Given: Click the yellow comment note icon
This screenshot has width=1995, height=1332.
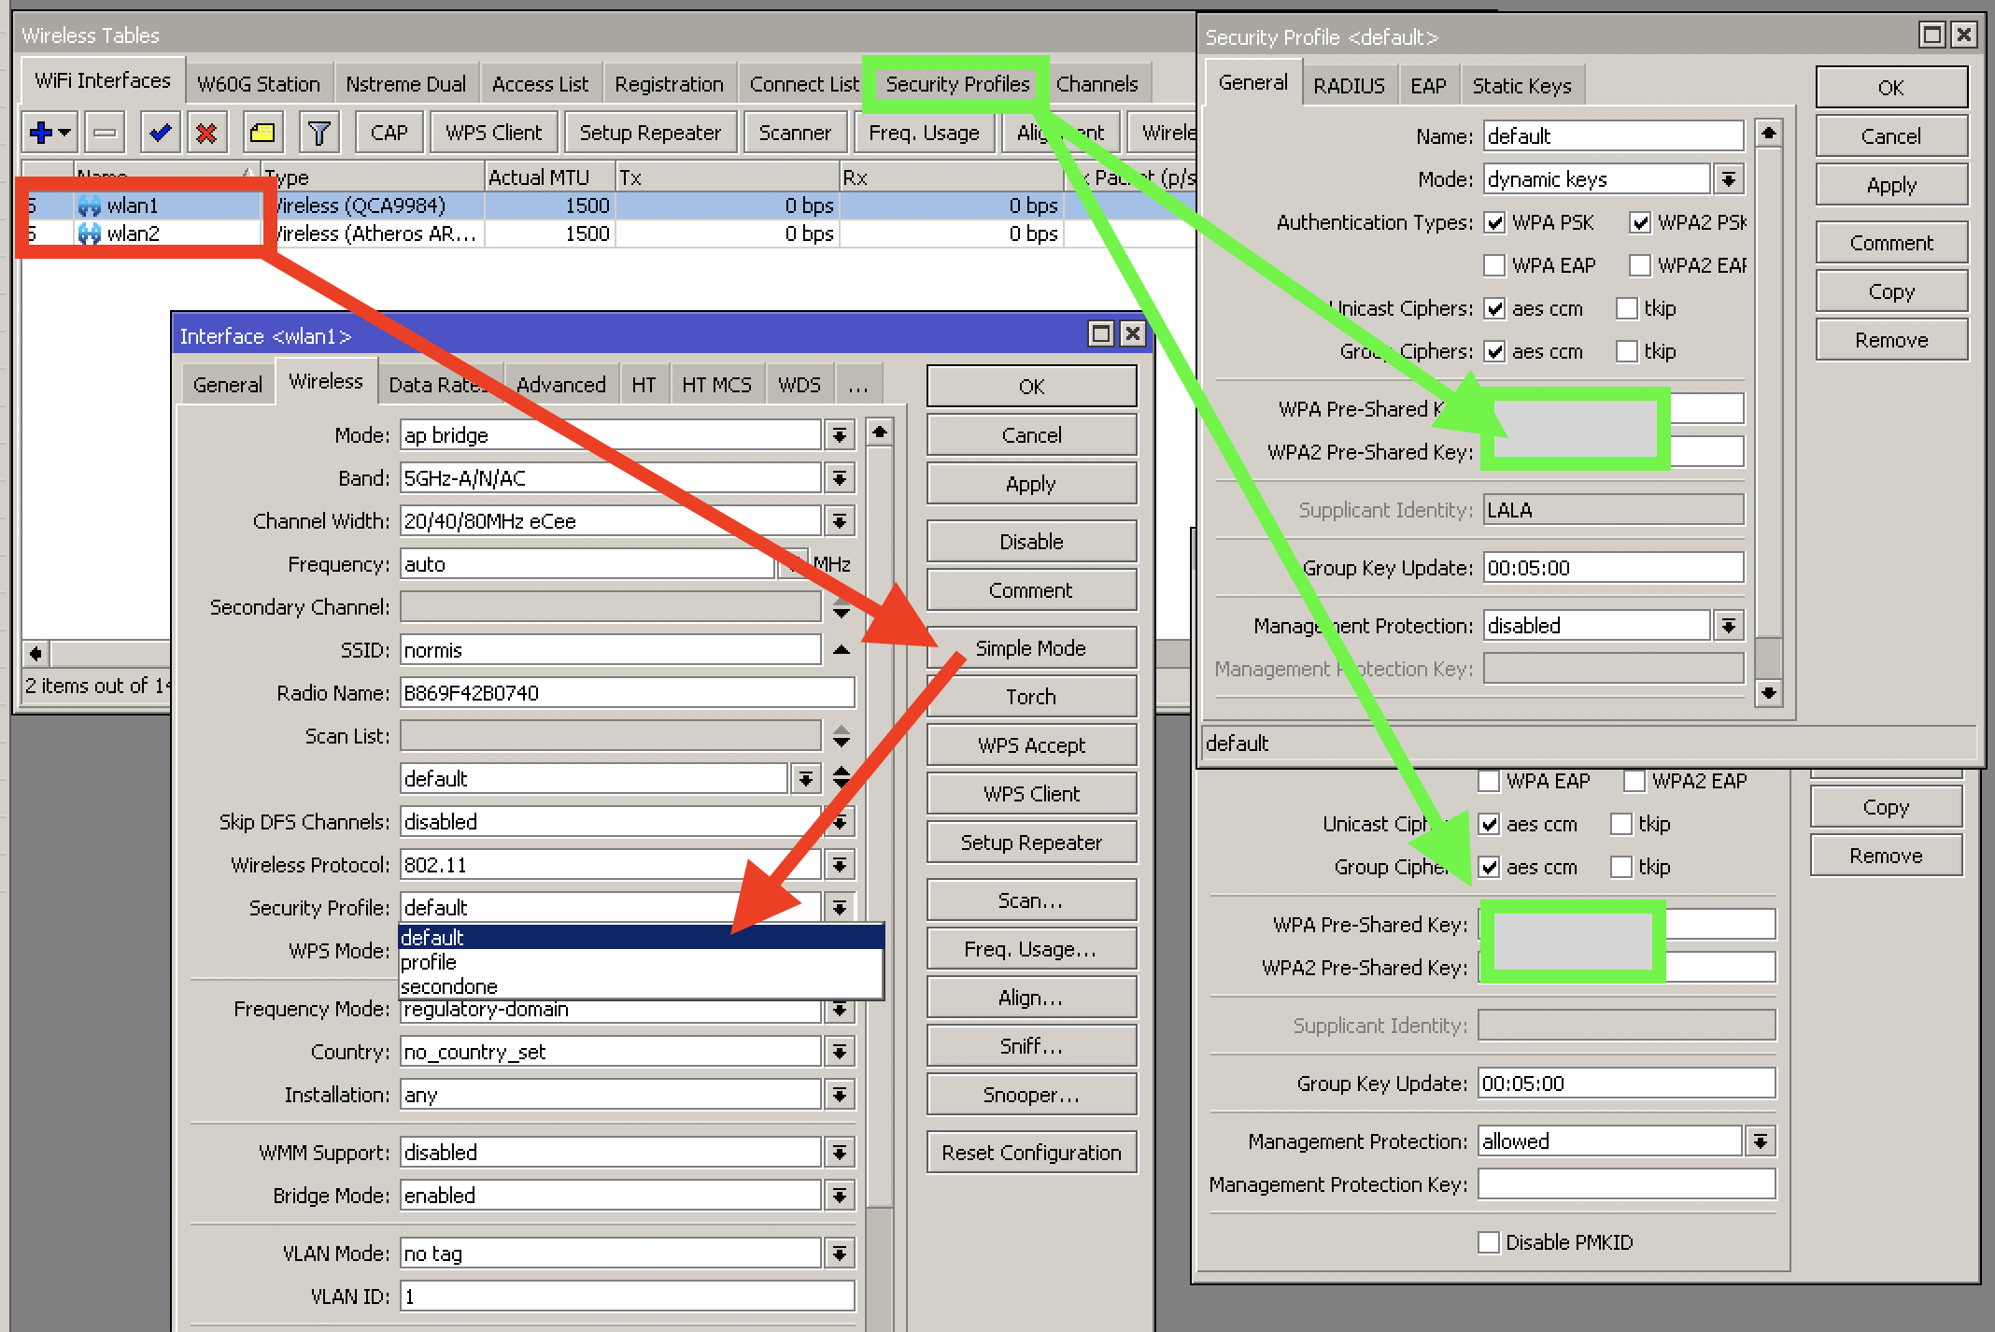Looking at the screenshot, I should click(x=262, y=133).
